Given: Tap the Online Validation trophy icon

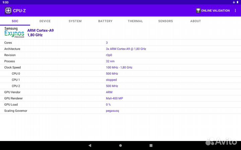Looking at the screenshot, I should point(198,11).
